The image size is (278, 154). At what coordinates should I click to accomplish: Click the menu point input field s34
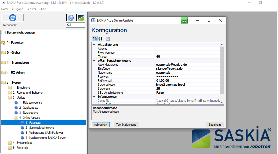pos(75,25)
